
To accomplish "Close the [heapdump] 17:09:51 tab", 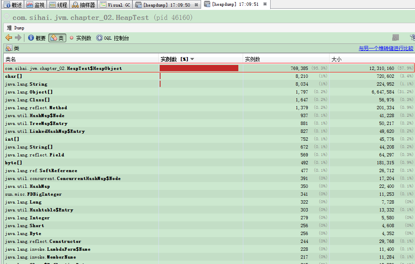I will [x=265, y=4].
